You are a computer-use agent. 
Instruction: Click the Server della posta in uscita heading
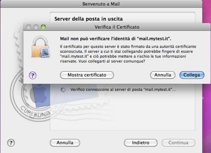(x=89, y=19)
